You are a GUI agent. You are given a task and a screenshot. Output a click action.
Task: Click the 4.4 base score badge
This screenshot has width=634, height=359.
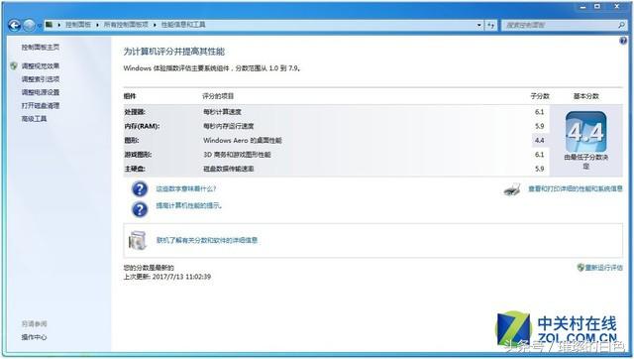click(x=585, y=132)
